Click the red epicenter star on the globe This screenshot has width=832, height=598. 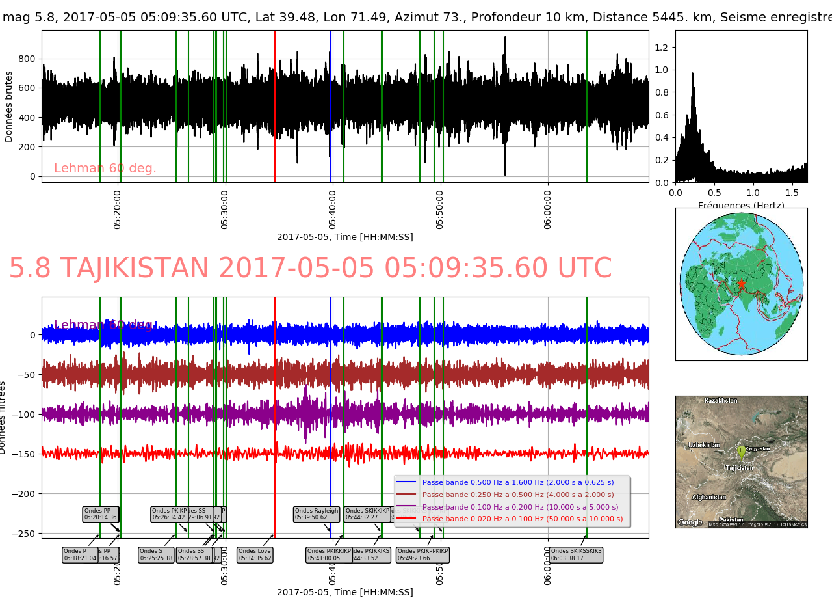(x=741, y=284)
